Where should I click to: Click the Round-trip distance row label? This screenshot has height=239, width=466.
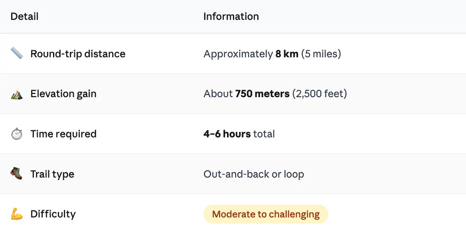click(78, 54)
